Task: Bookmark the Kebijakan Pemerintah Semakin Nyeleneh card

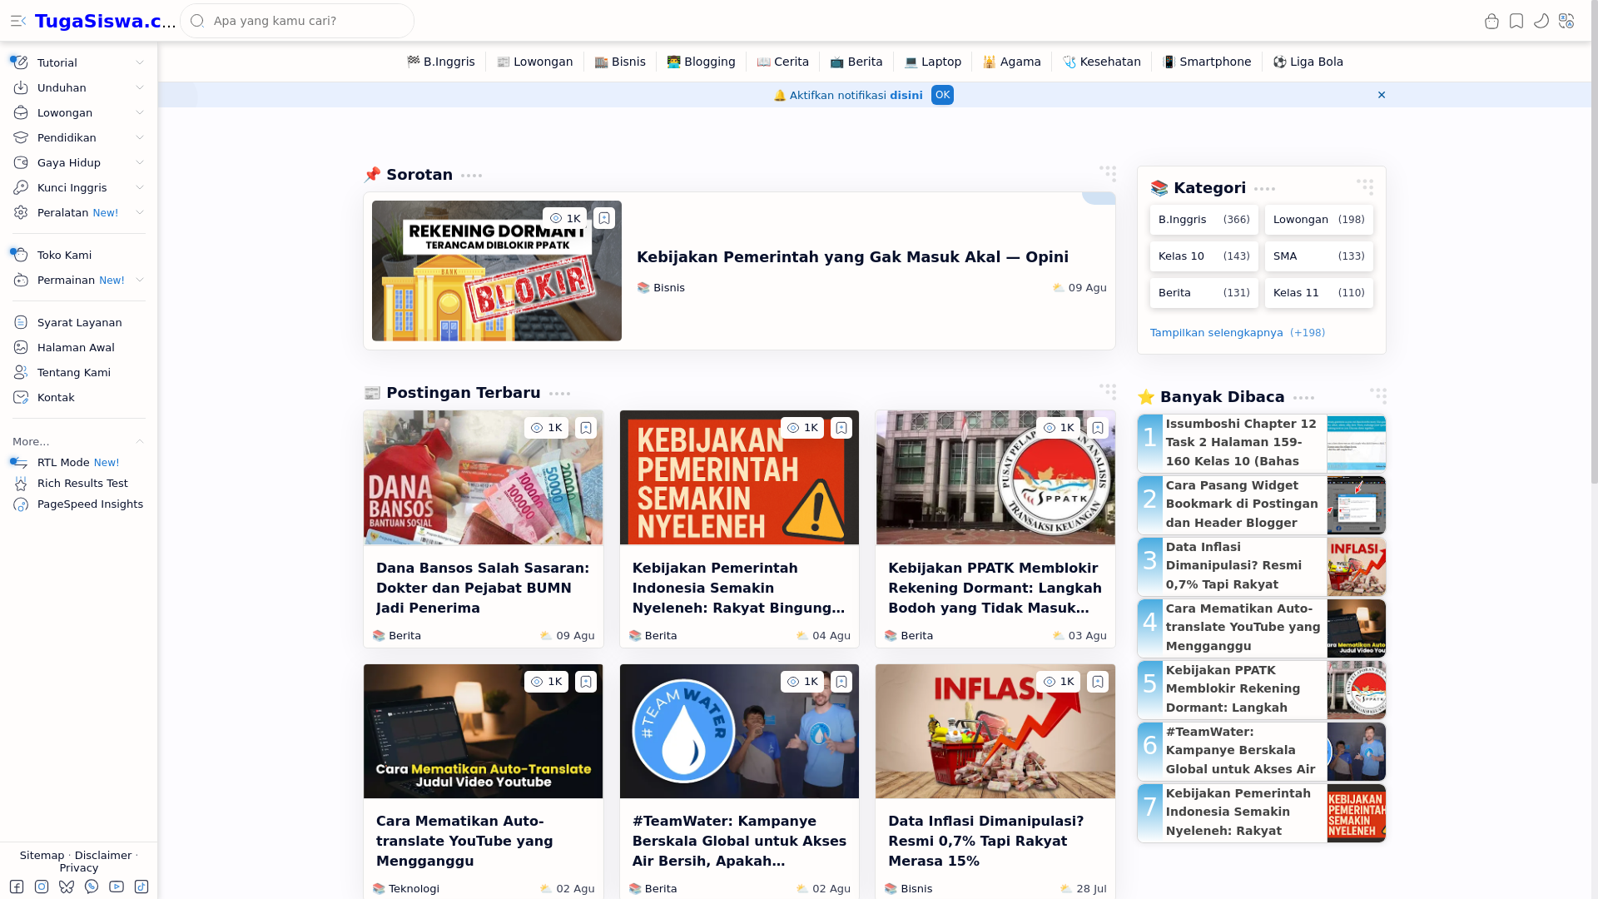Action: click(841, 428)
